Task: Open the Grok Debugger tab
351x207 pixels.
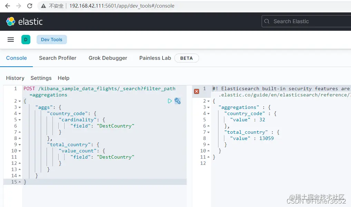Action: coord(108,58)
